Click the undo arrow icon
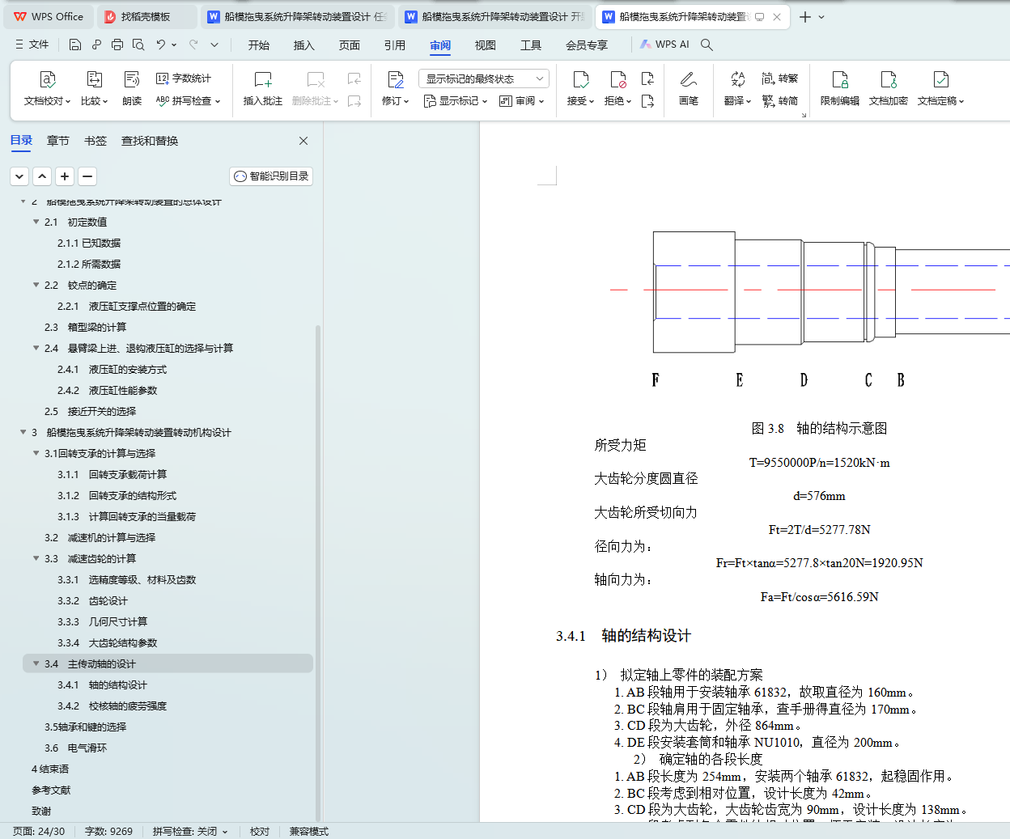 161,44
